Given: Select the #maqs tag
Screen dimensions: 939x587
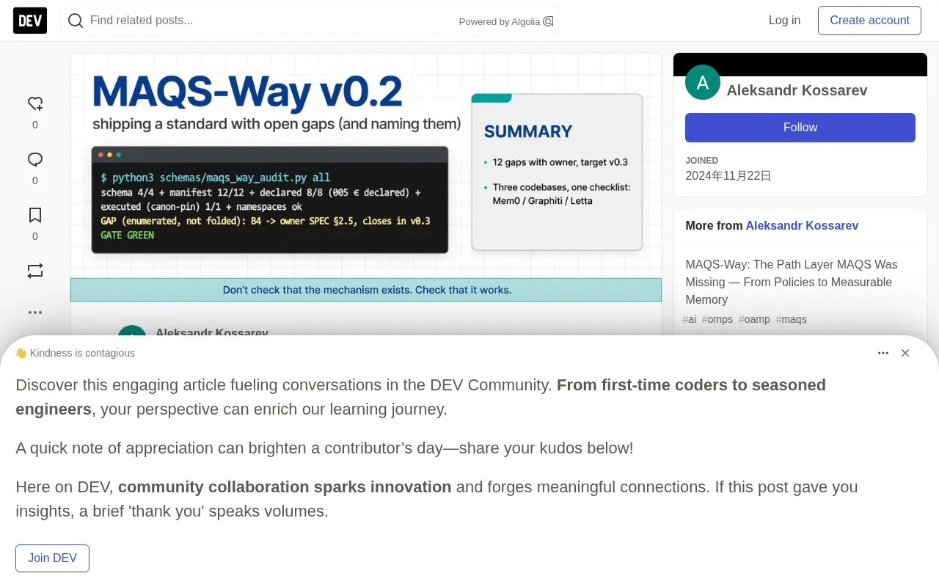Looking at the screenshot, I should tap(791, 319).
